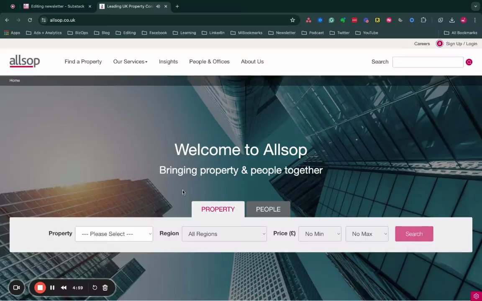Open the All Regions dropdown
This screenshot has height=301, width=482.
(x=224, y=234)
